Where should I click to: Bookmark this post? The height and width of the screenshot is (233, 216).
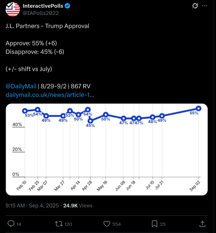(x=154, y=224)
